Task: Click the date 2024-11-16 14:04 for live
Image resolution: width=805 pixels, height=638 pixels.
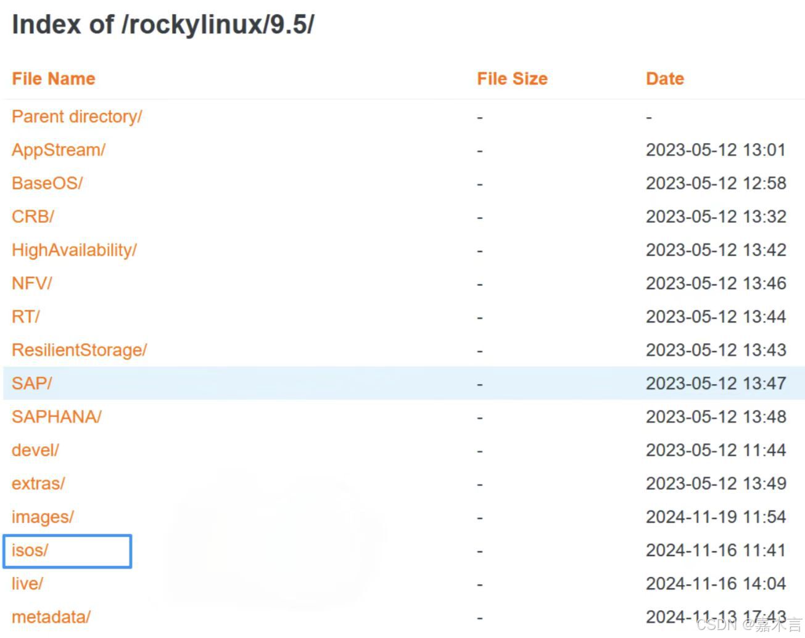Action: coord(716,583)
